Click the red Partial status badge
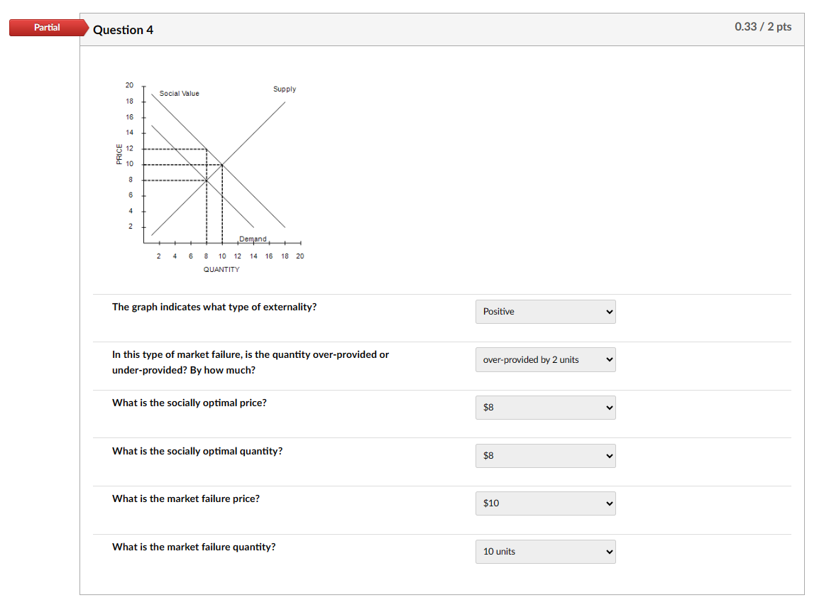Screen dimensions: 824x610 click(47, 28)
